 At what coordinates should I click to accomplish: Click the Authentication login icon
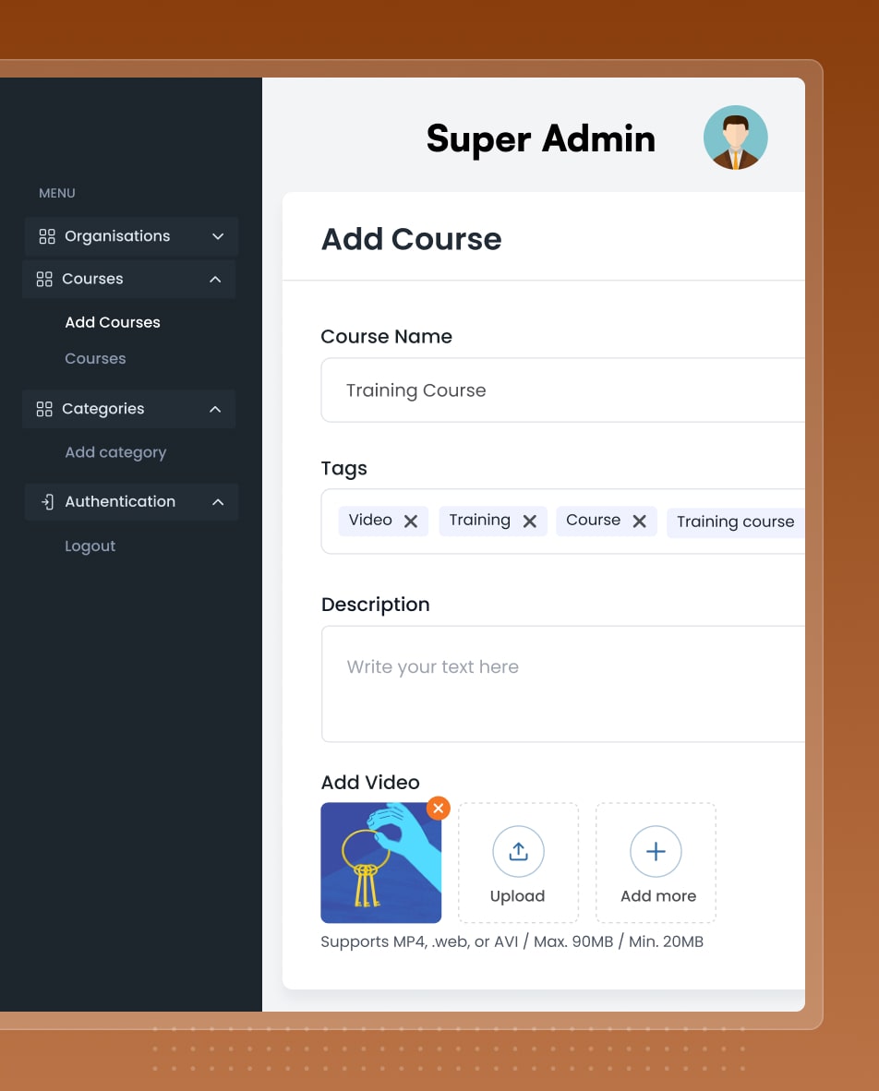(47, 502)
